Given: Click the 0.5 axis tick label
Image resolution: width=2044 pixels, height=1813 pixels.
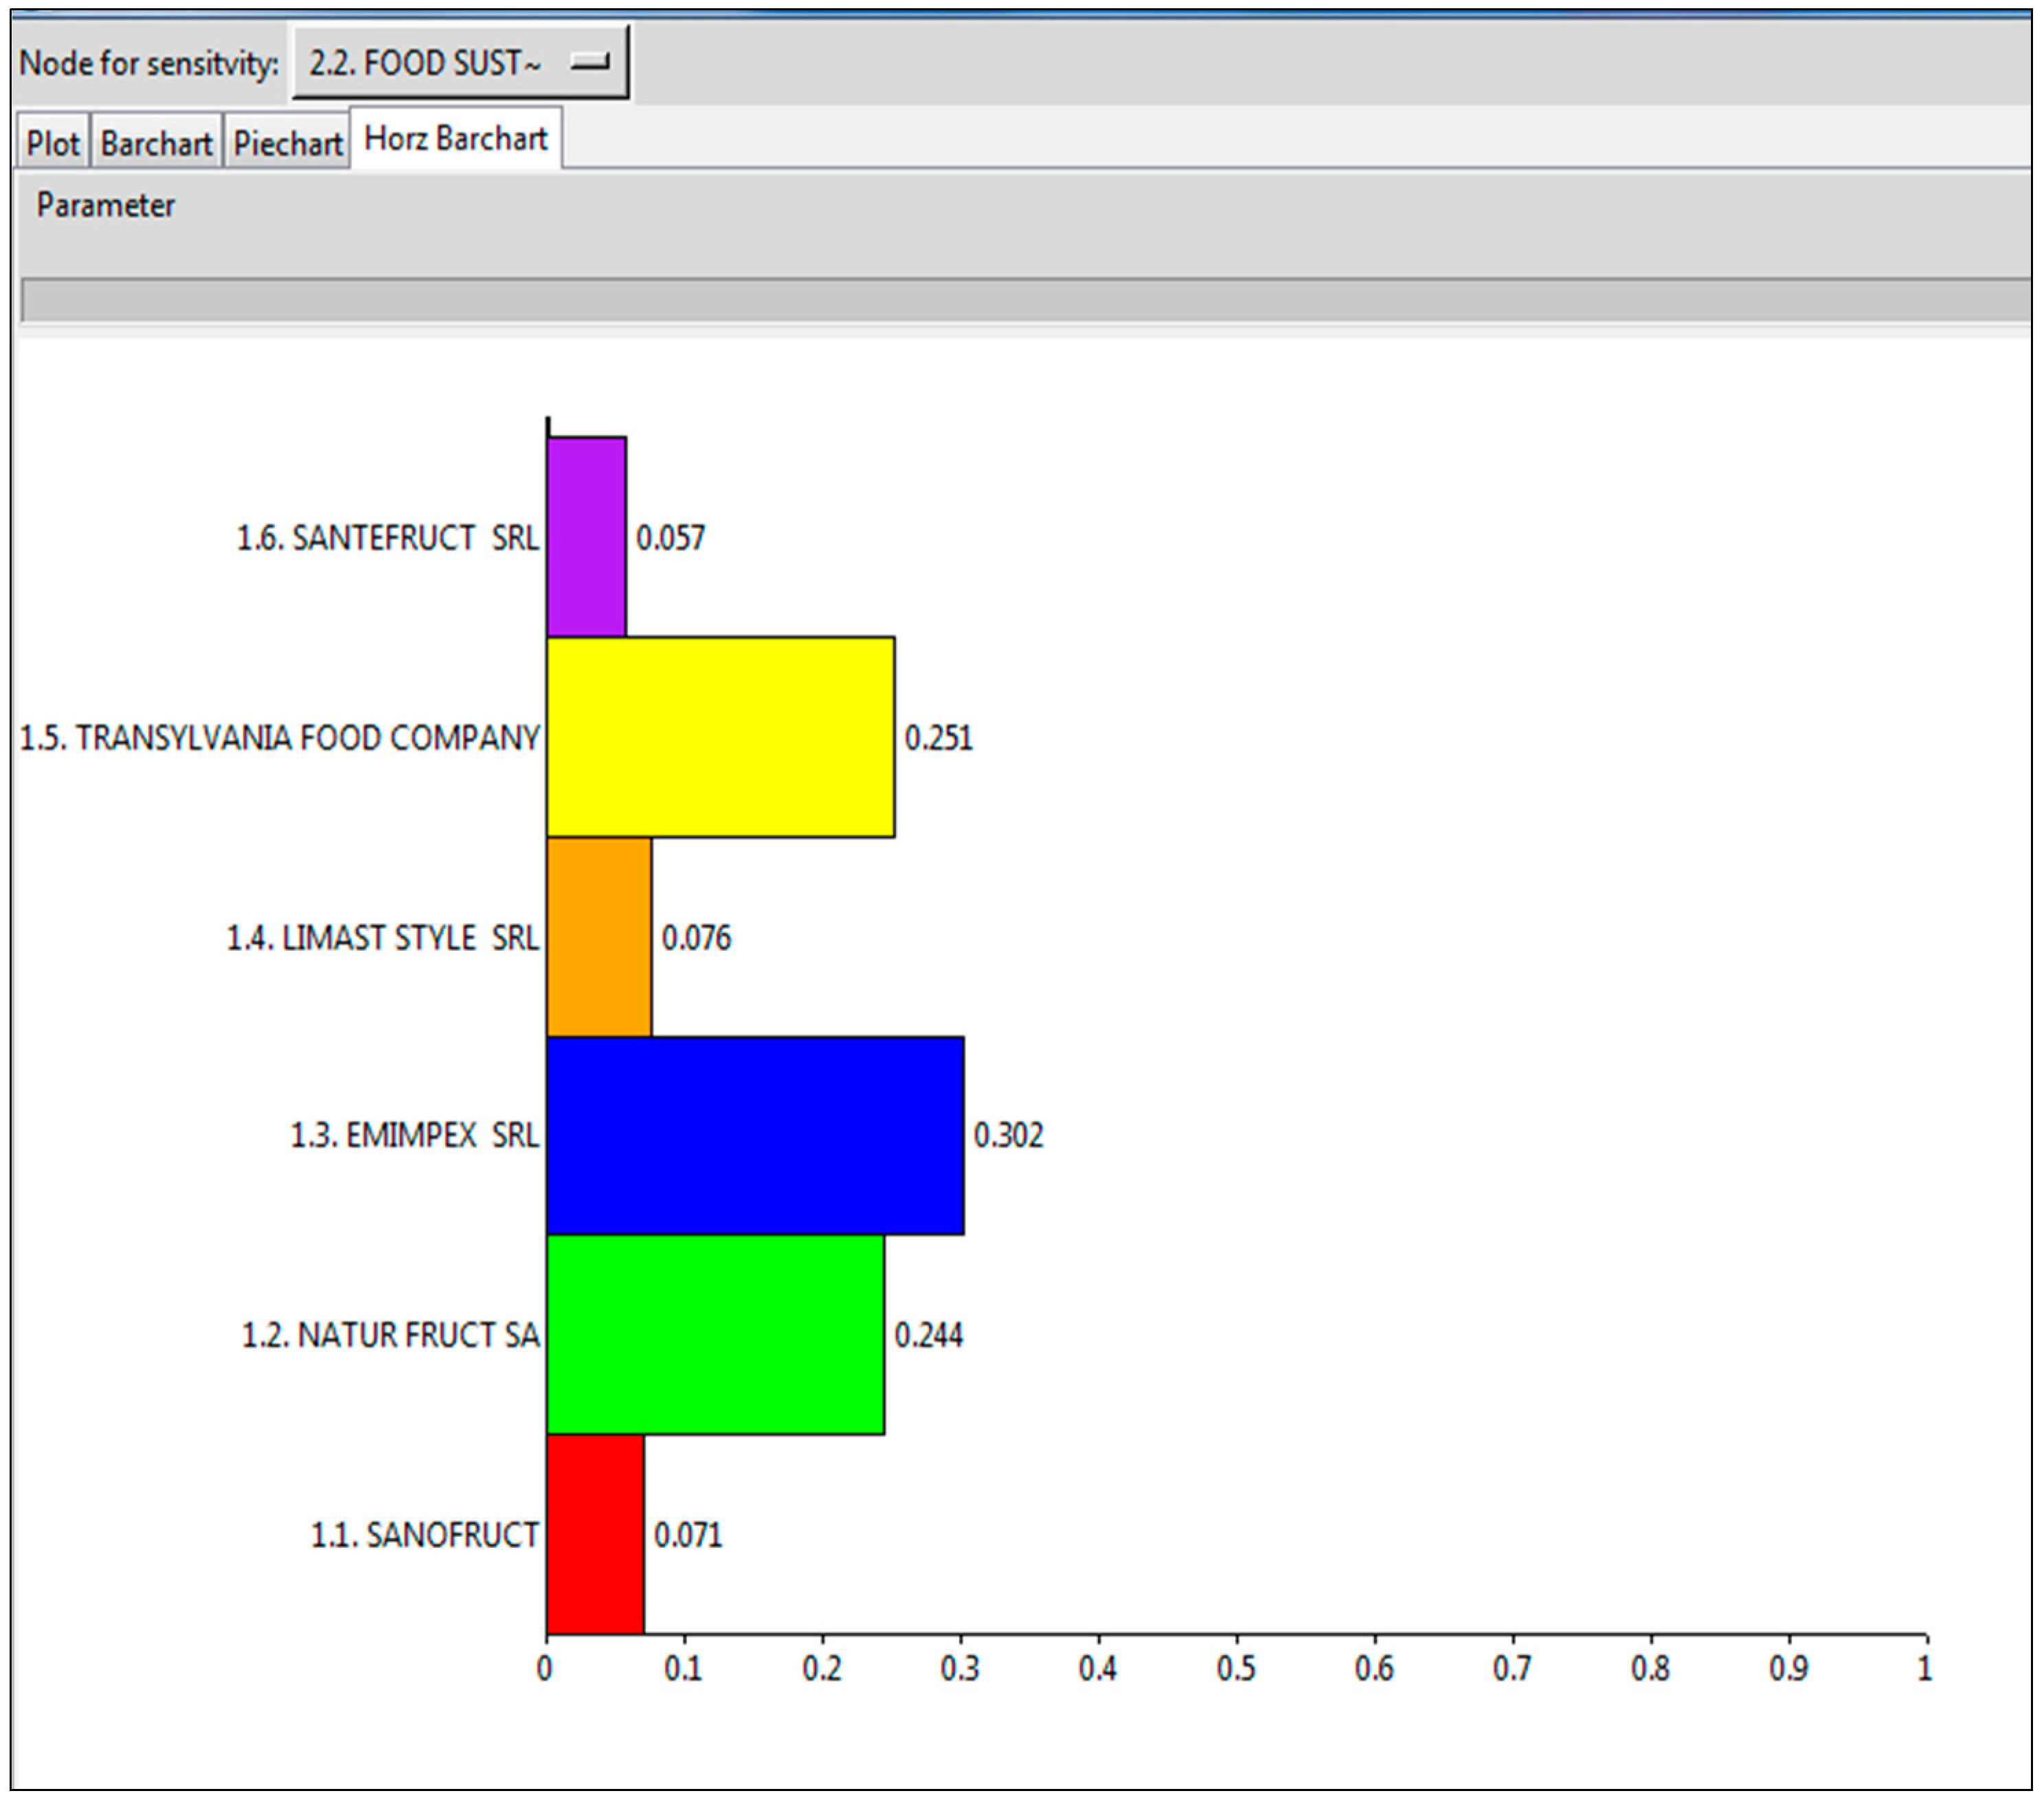Looking at the screenshot, I should 1235,1668.
